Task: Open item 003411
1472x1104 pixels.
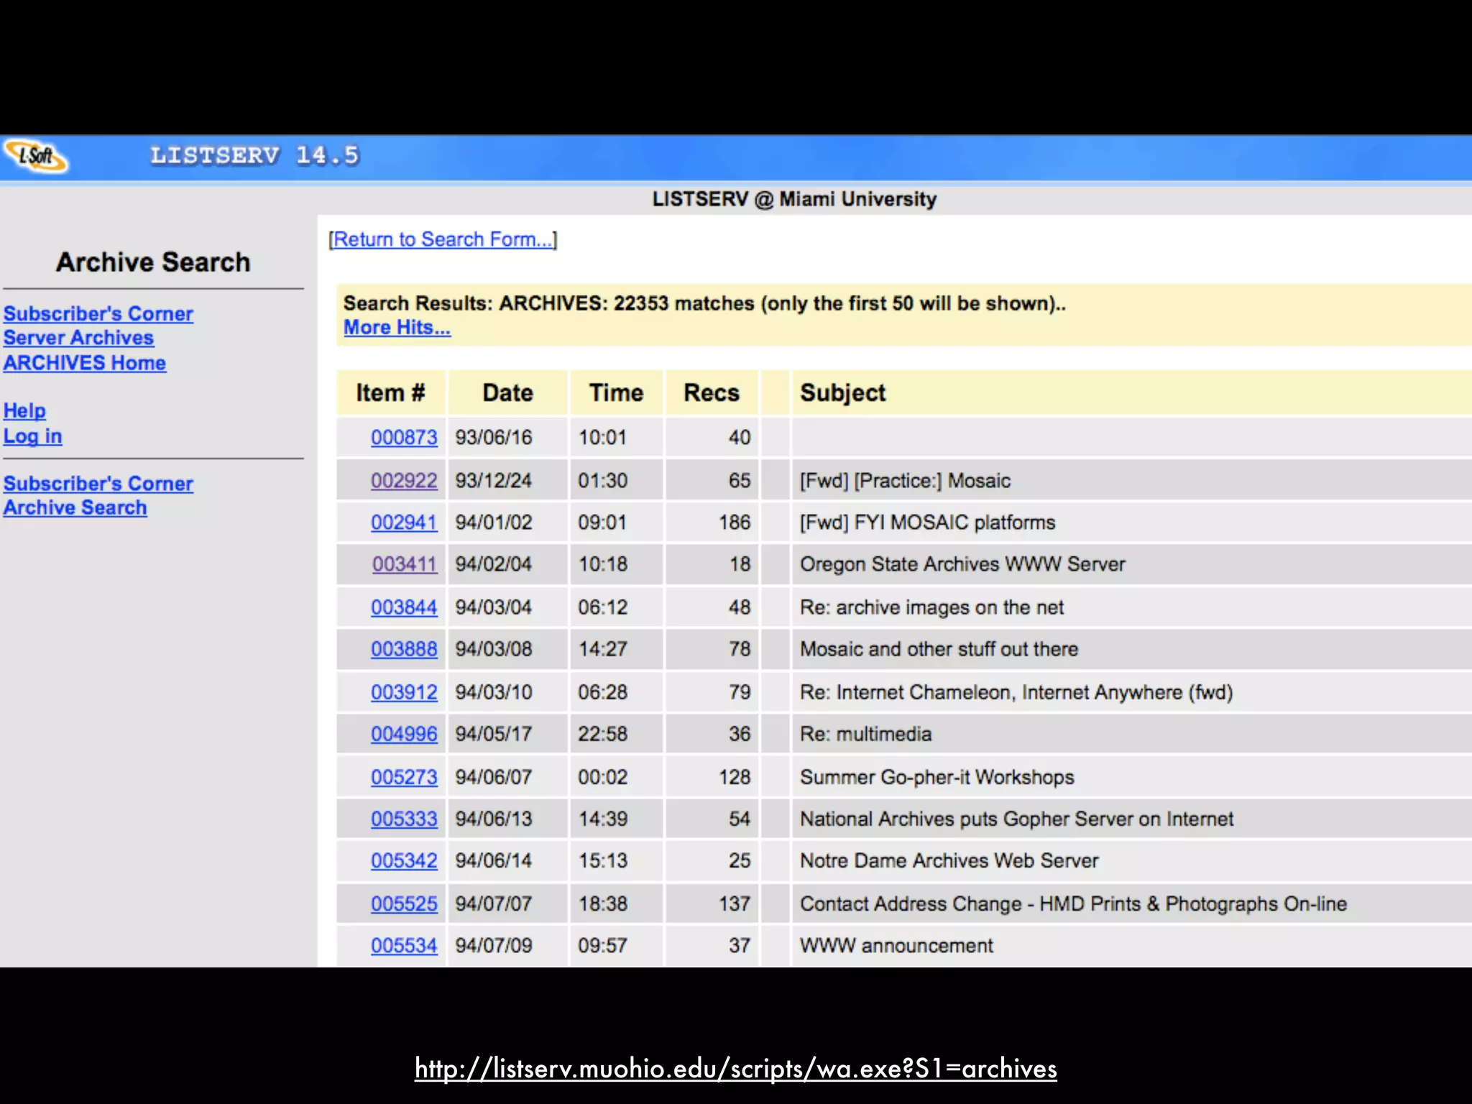Action: coord(405,564)
